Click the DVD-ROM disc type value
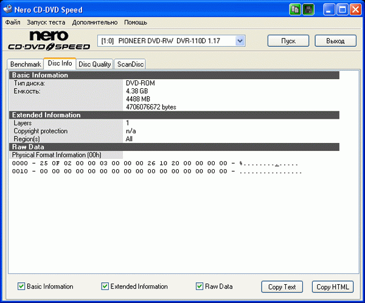Image resolution: width=365 pixels, height=303 pixels. [141, 83]
